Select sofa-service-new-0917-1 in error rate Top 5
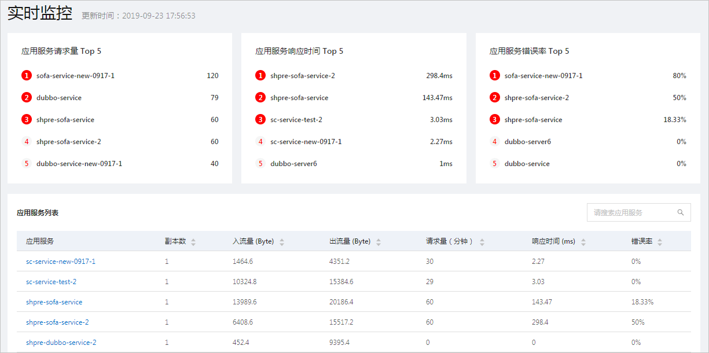This screenshot has width=709, height=353. (543, 76)
